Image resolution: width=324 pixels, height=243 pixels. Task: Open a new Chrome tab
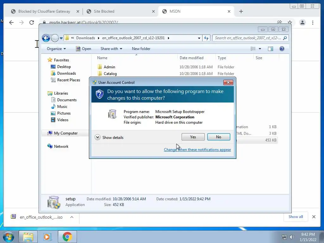tap(241, 11)
